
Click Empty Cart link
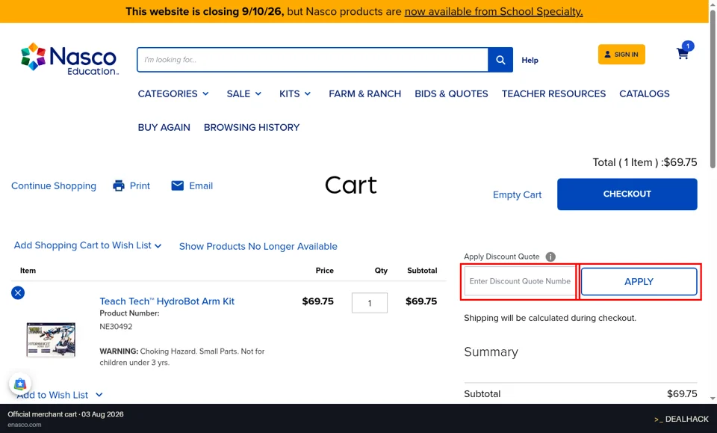click(x=517, y=195)
